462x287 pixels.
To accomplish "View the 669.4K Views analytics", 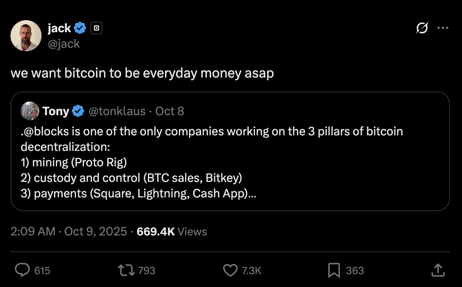I will 172,232.
